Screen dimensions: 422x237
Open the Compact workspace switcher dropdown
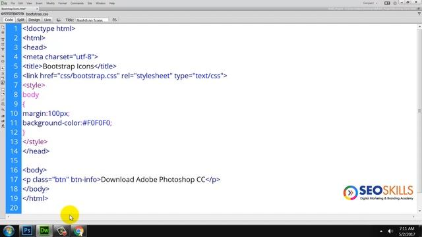pos(370,3)
